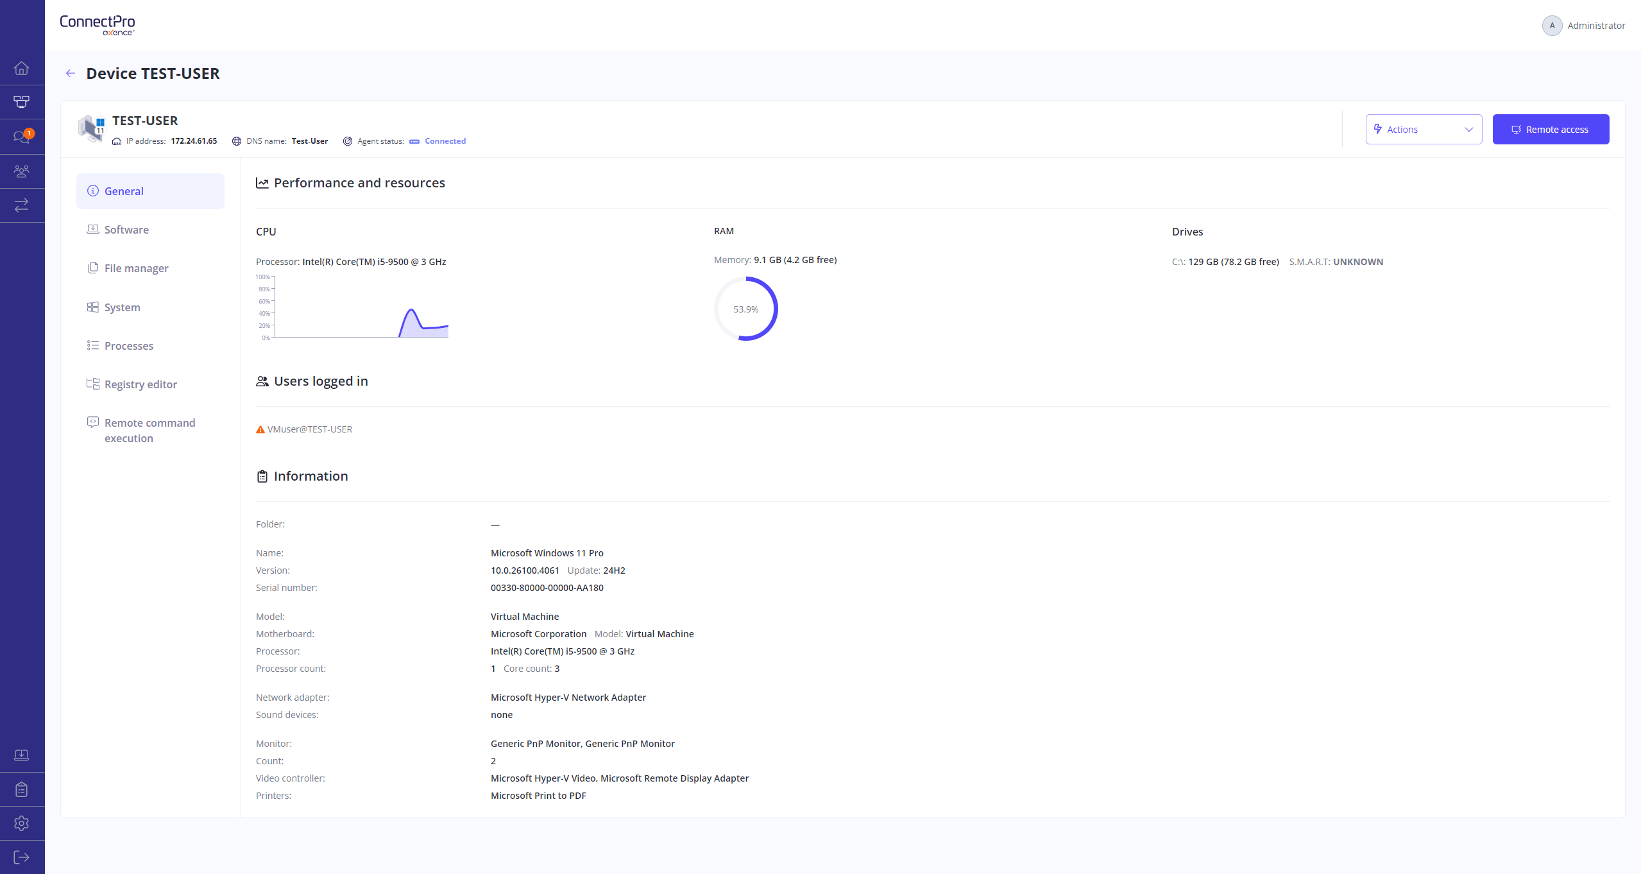
Task: Click the warning triangle beside VMuser
Action: point(260,429)
